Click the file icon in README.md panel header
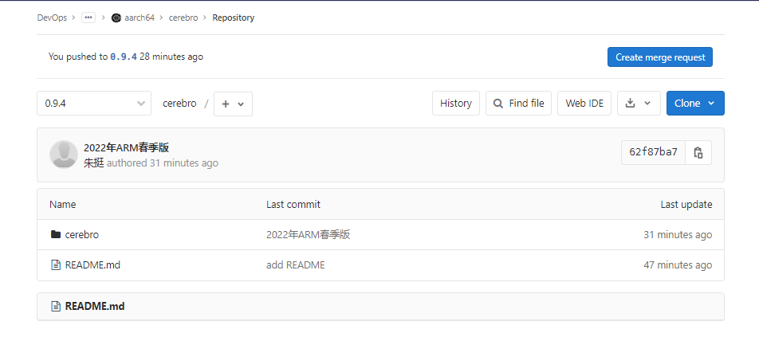 pyautogui.click(x=56, y=306)
